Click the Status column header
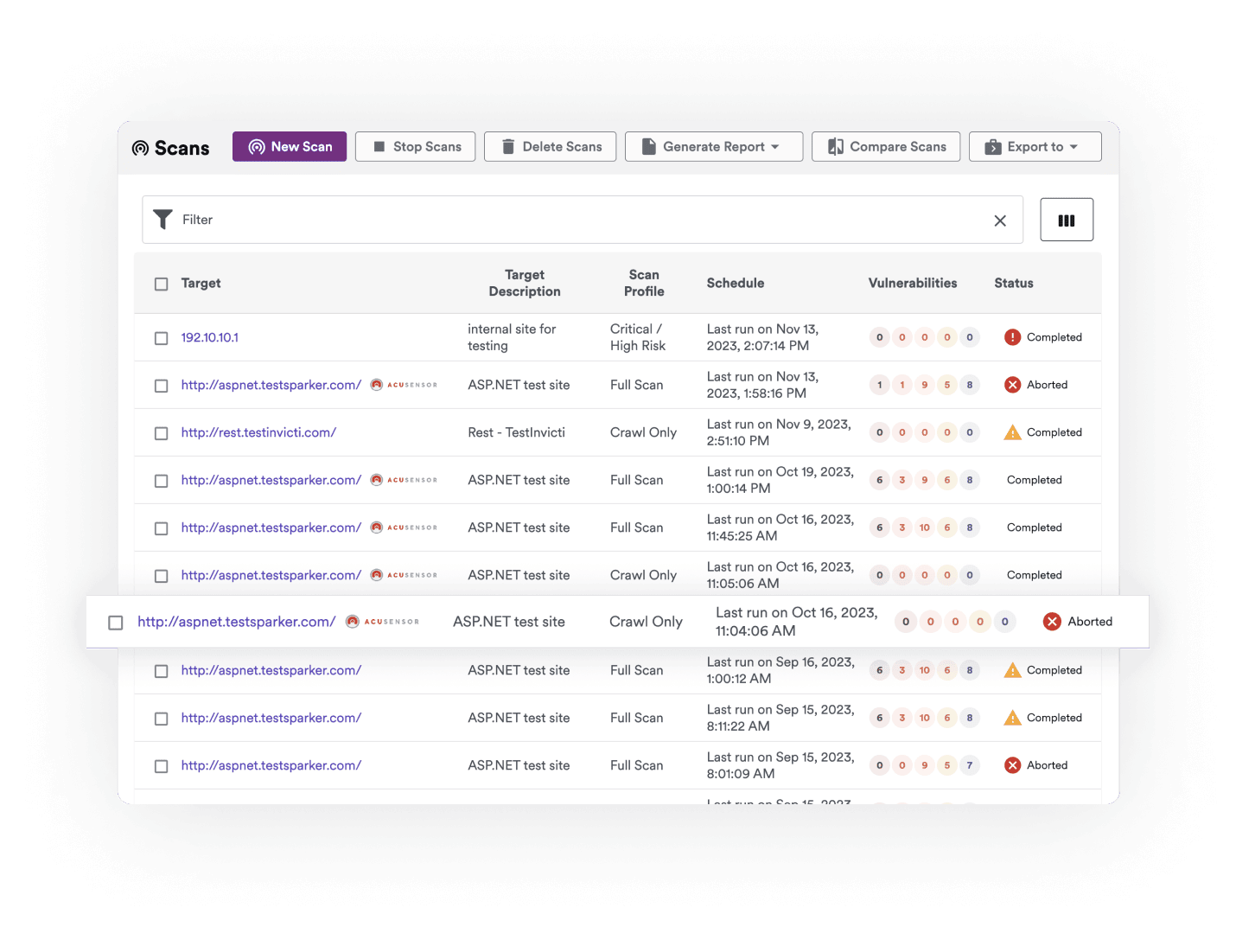The height and width of the screenshot is (927, 1236). (x=1013, y=283)
